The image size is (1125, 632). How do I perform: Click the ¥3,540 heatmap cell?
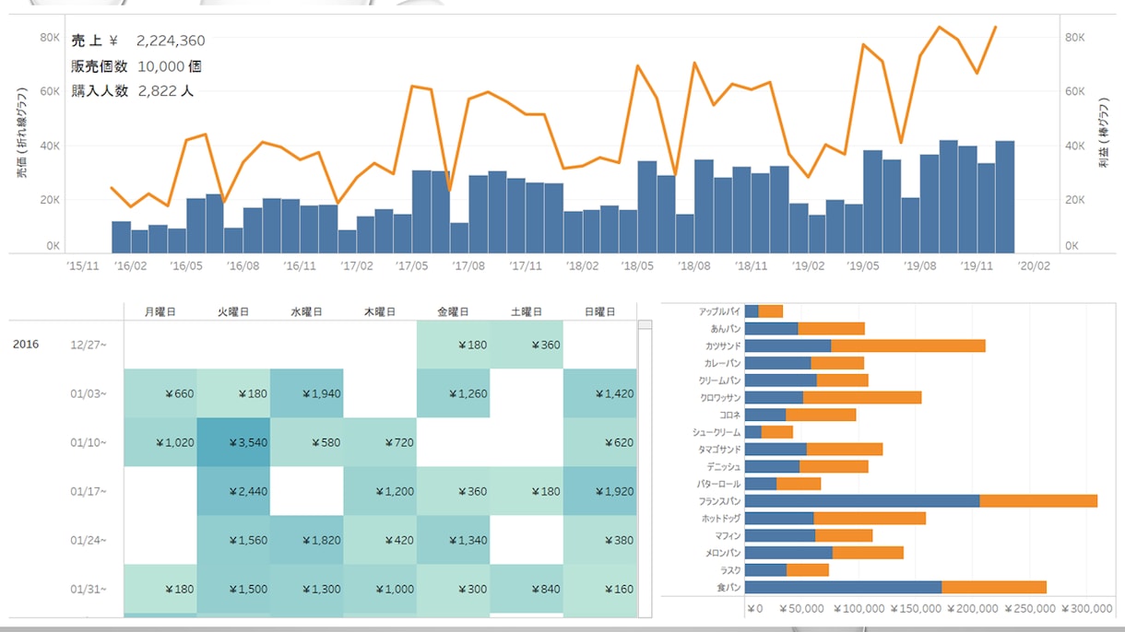(x=233, y=442)
